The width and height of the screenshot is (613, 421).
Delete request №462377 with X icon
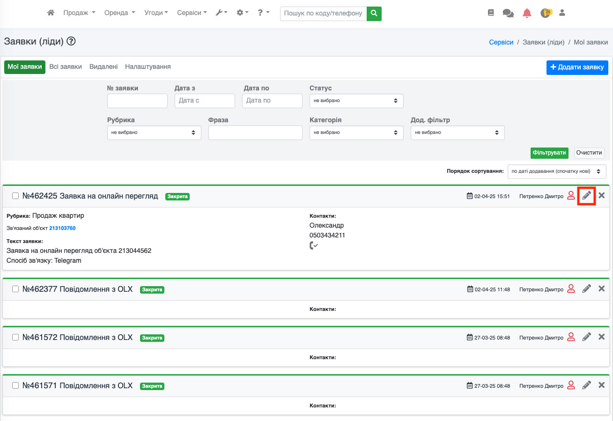tap(602, 289)
